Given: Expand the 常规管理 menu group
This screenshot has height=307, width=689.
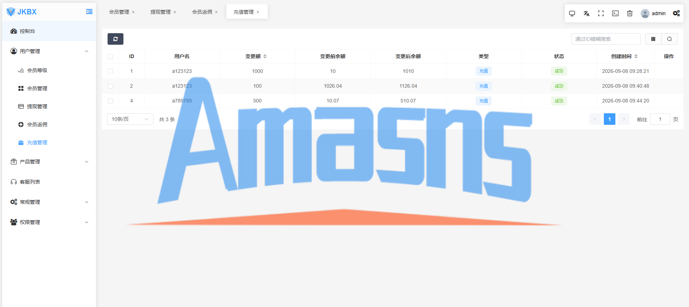Looking at the screenshot, I should pyautogui.click(x=49, y=202).
